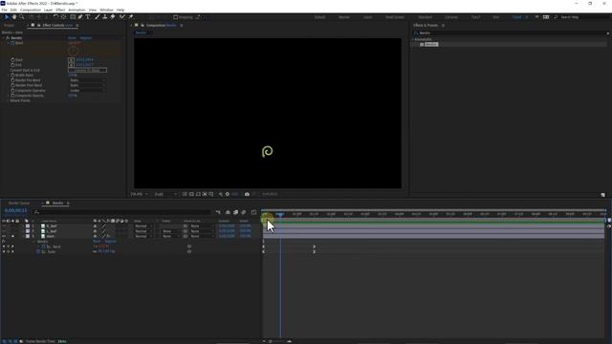This screenshot has width=612, height=344.
Task: Toggle the effects switch on layer 3
Action: tap(108, 236)
